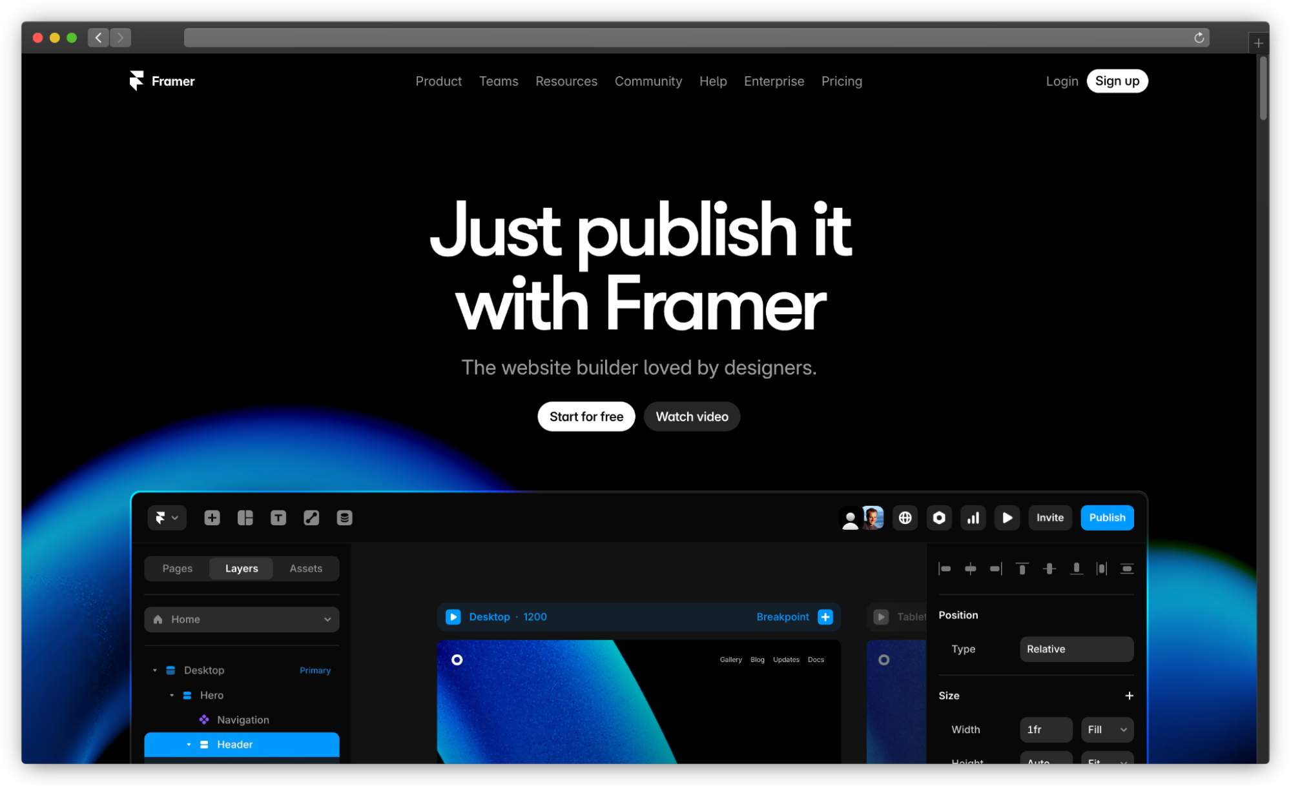Select the align-left icon in Position panel
The height and width of the screenshot is (786, 1291).
[945, 569]
